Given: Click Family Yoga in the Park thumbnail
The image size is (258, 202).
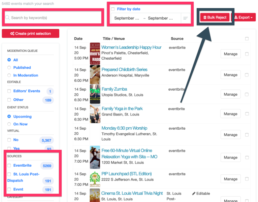Looking at the screenshot, I should pyautogui.click(x=95, y=114).
